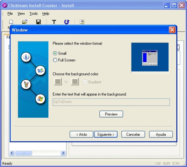Pick the first background color swatch
187x167 pixels.
pos(58,82)
